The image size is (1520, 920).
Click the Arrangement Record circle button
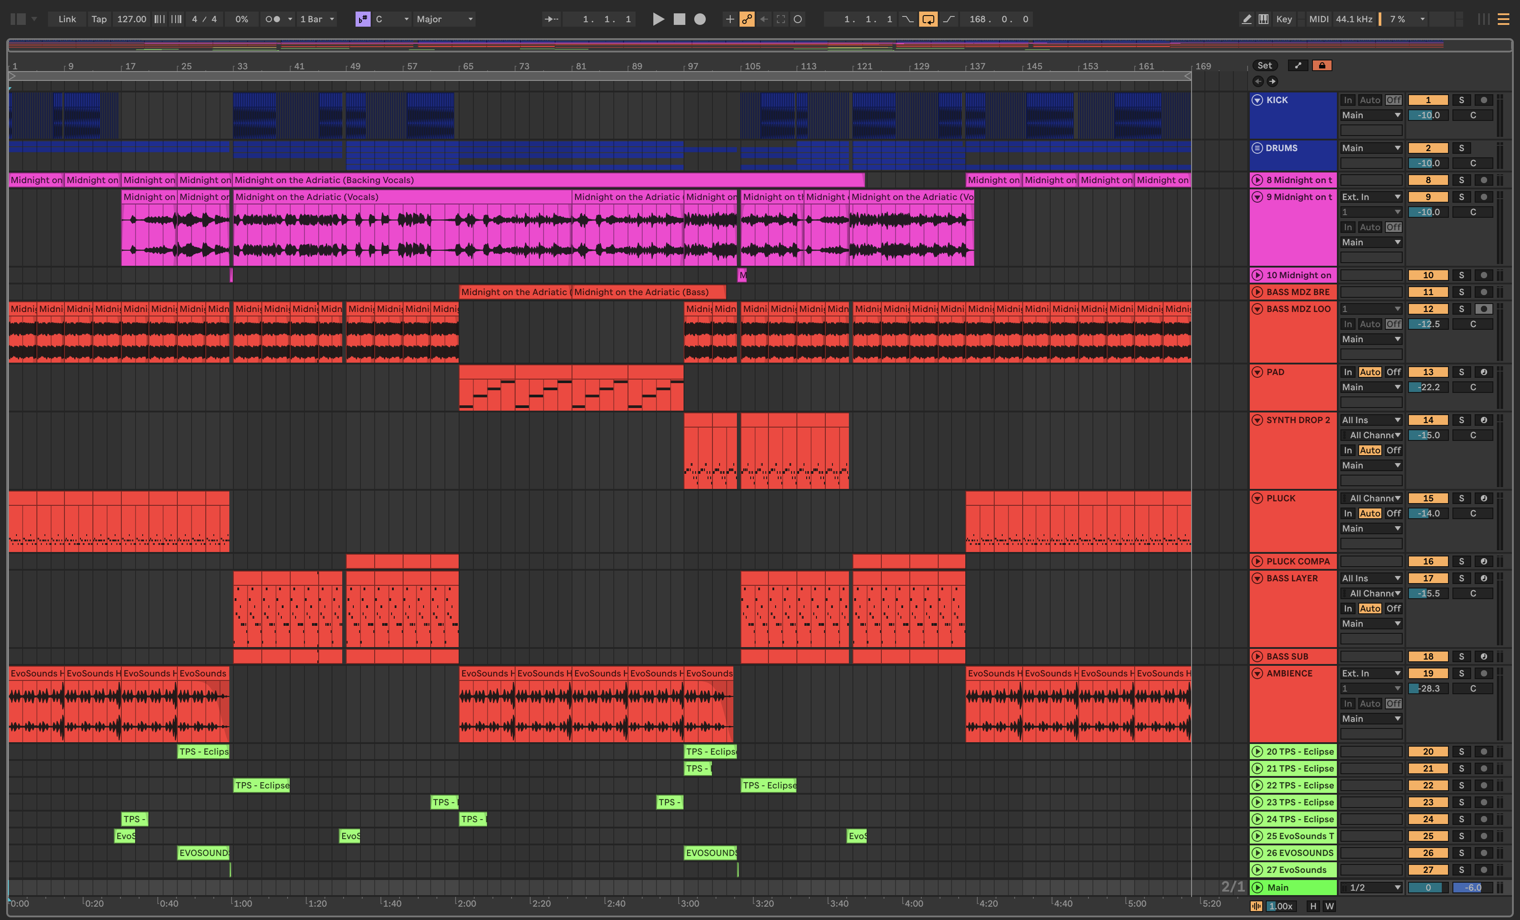point(700,19)
